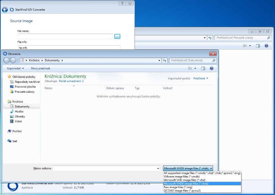Click the StarWind converter back arrow

coord(5,10)
